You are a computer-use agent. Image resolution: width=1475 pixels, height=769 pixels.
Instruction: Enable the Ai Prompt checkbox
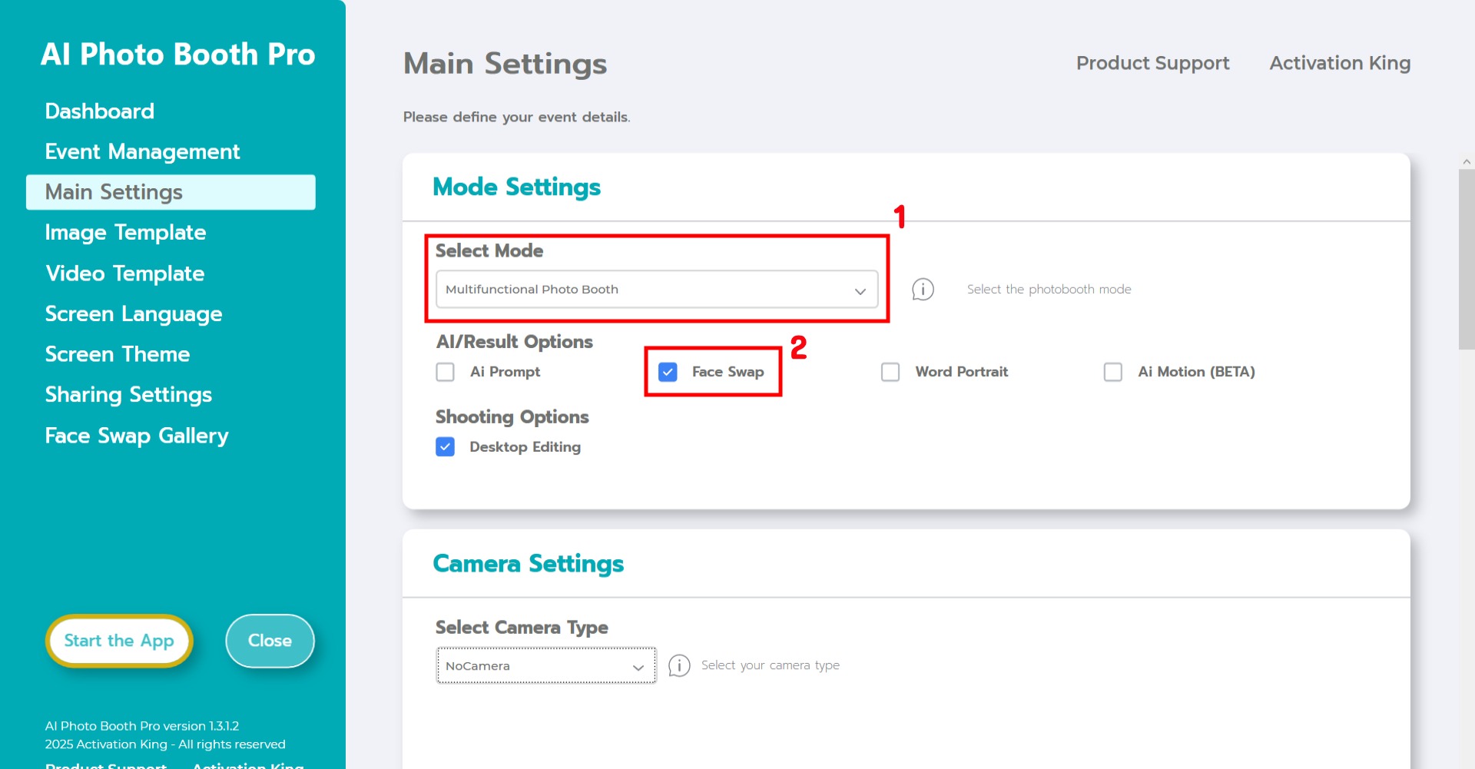tap(446, 372)
